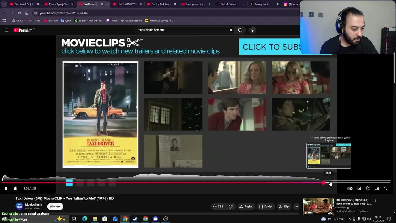
Task: Open the ChatGPT bookmark
Action: click(19, 21)
